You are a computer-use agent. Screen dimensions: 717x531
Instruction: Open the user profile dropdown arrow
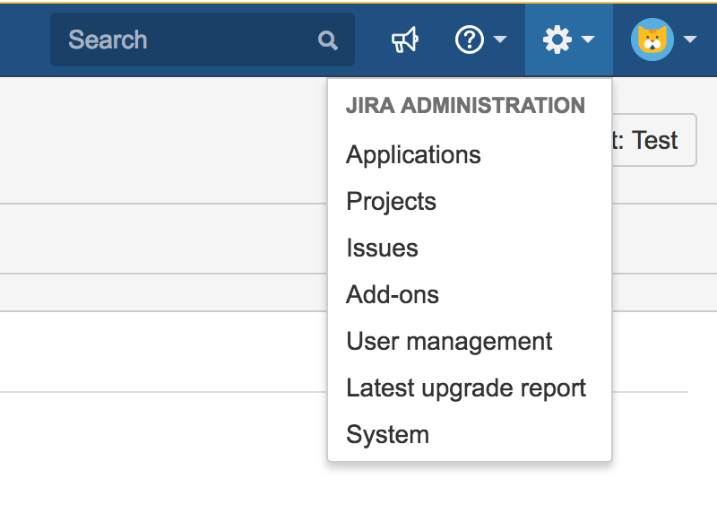(x=690, y=40)
